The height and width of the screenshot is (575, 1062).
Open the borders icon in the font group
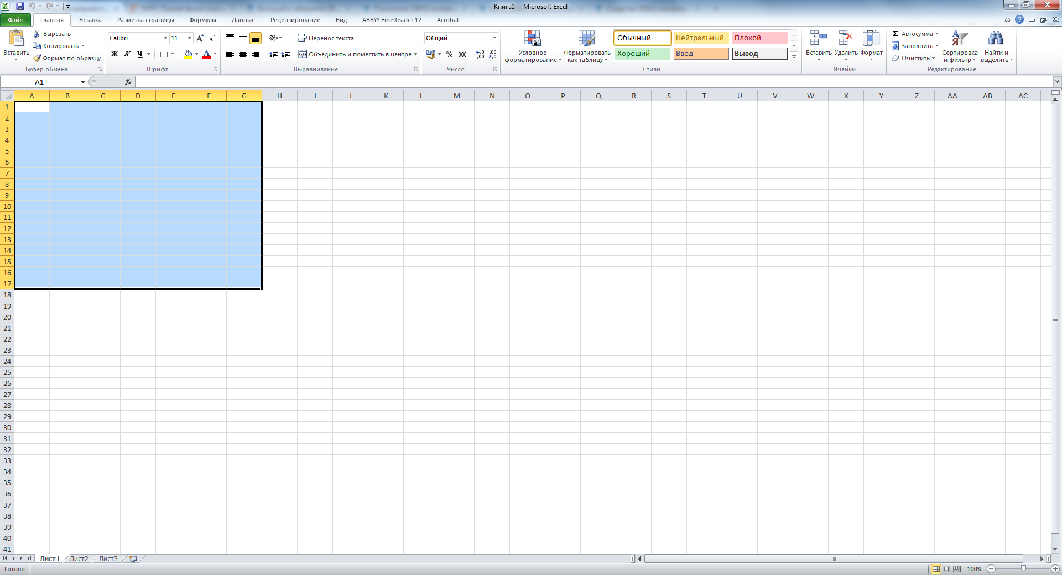coord(164,54)
